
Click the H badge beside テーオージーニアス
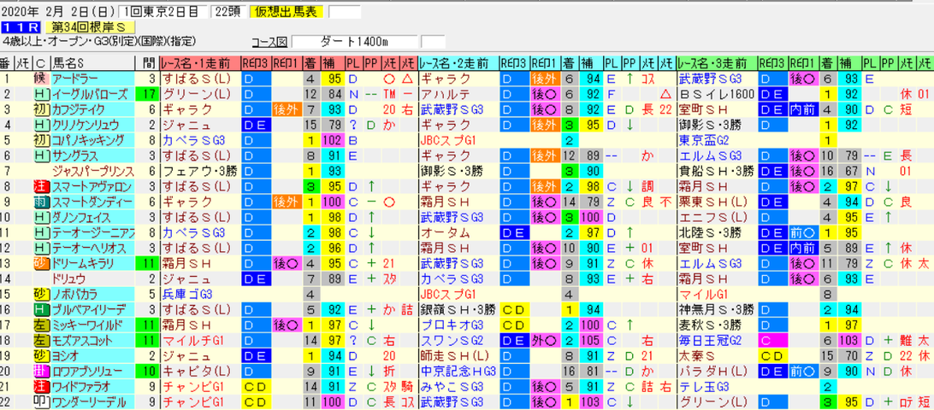40,232
